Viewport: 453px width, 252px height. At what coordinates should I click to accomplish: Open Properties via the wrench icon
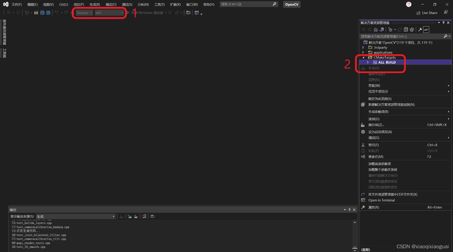[420, 30]
